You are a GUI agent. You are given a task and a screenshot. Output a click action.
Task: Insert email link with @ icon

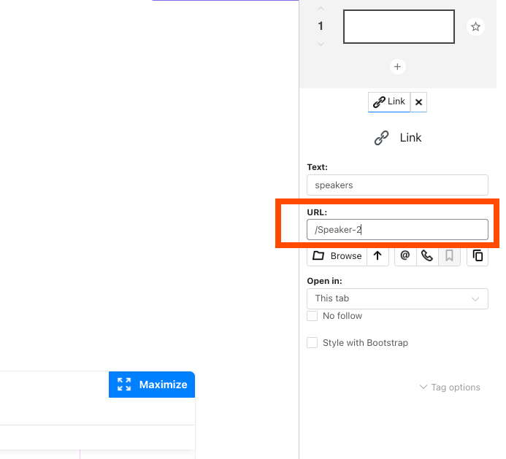tap(405, 255)
